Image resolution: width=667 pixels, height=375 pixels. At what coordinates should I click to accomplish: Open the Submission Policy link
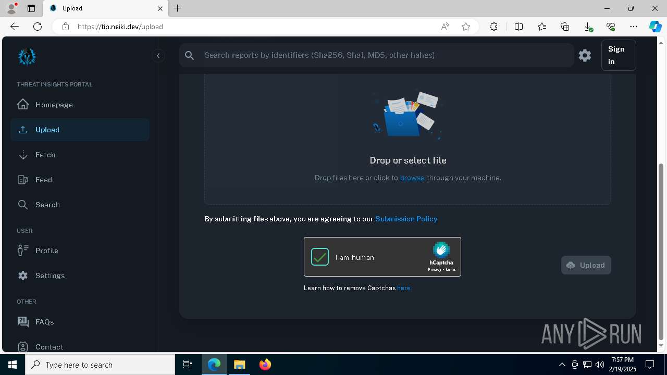click(x=406, y=219)
